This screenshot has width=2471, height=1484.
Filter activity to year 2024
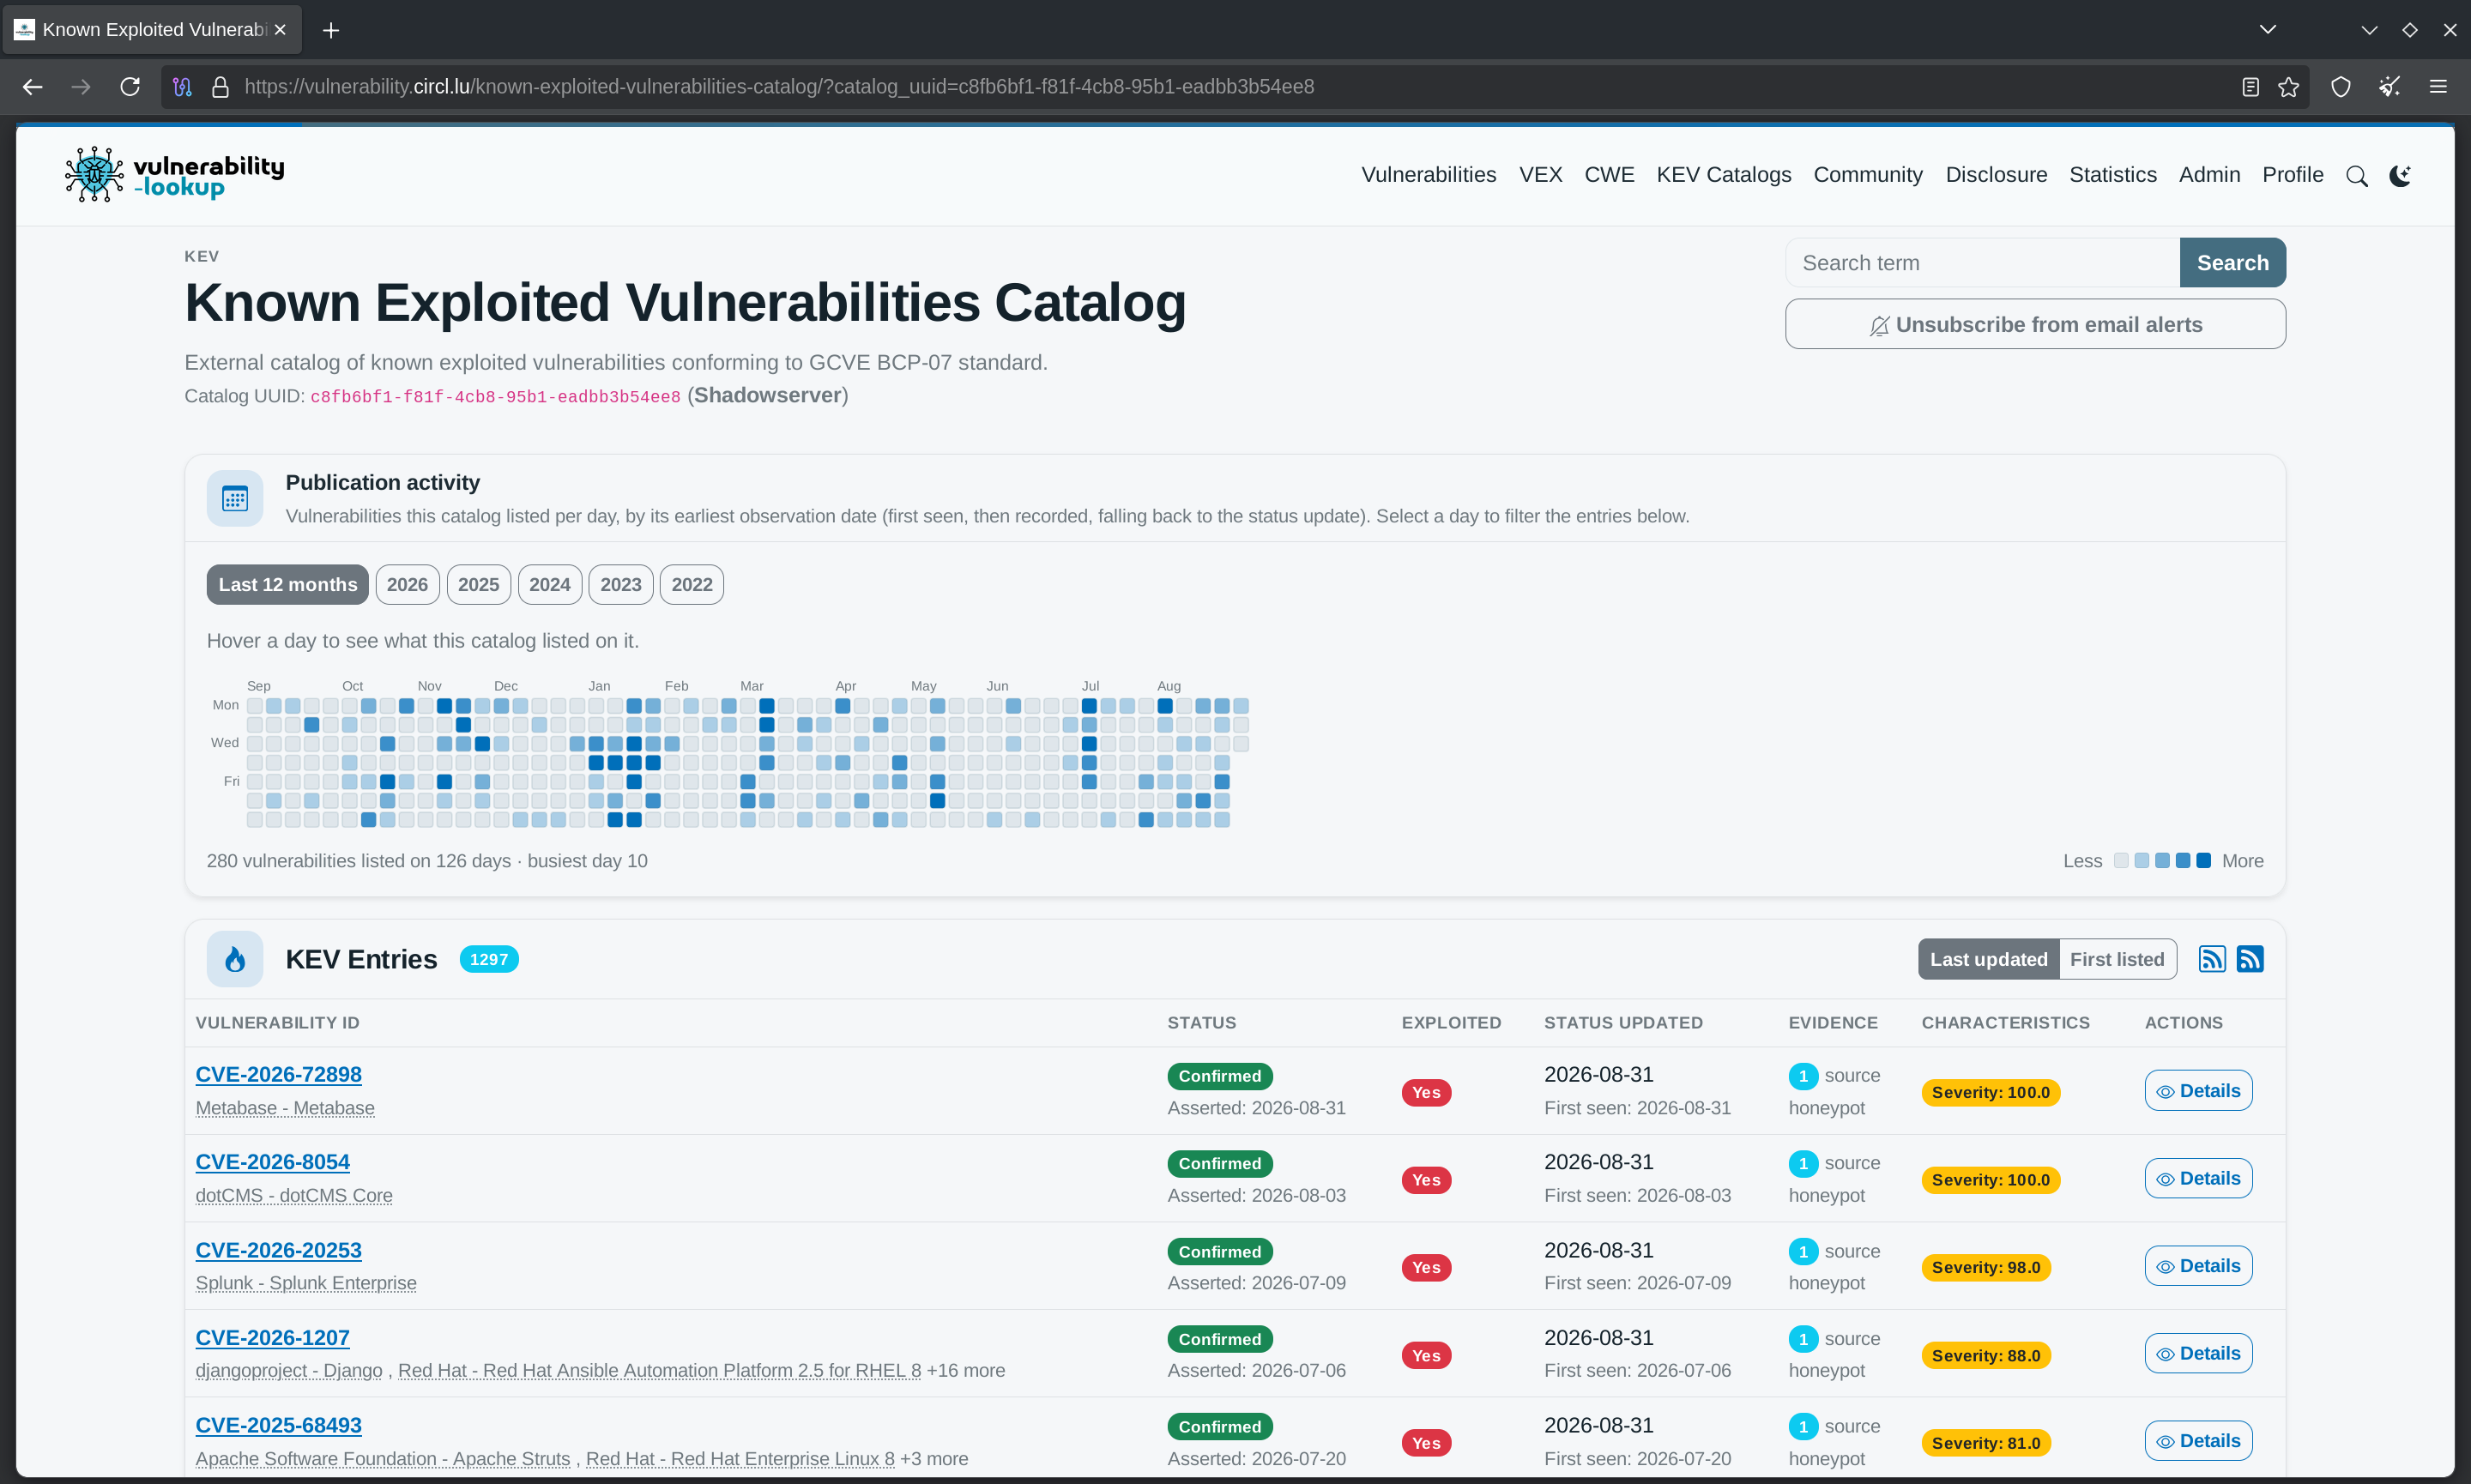click(549, 584)
